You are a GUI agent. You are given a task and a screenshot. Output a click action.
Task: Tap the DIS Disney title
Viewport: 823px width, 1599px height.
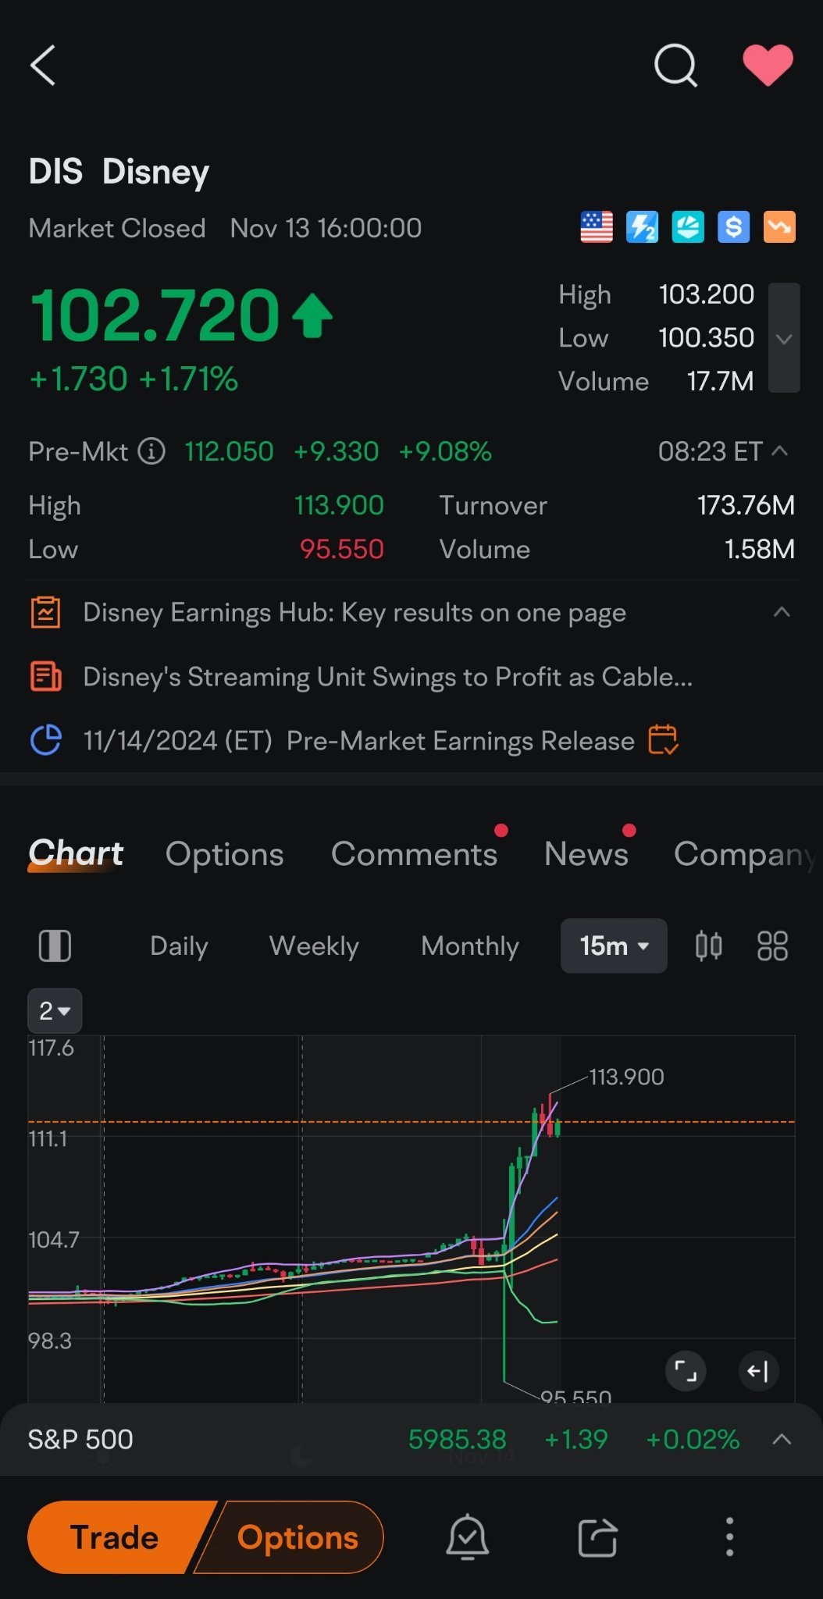119,172
